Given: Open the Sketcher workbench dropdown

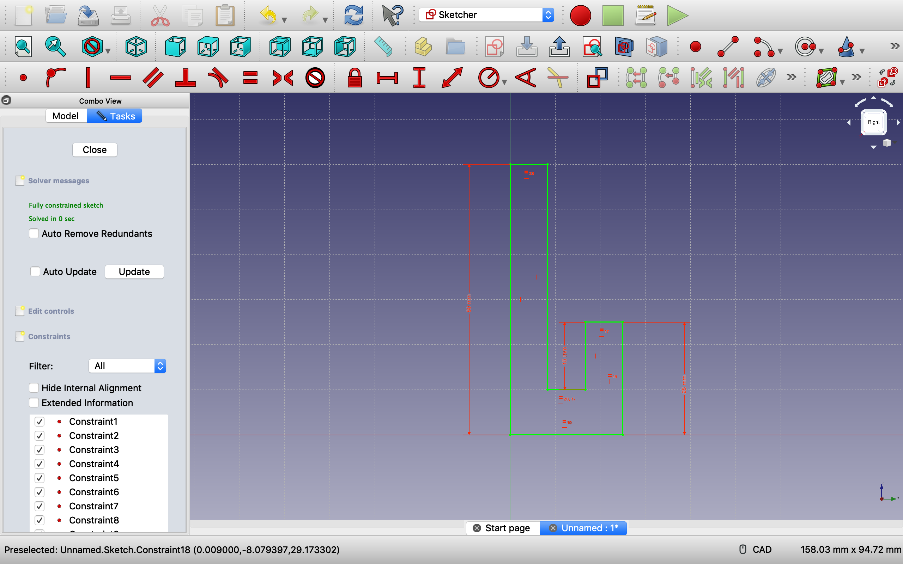Looking at the screenshot, I should pos(486,15).
